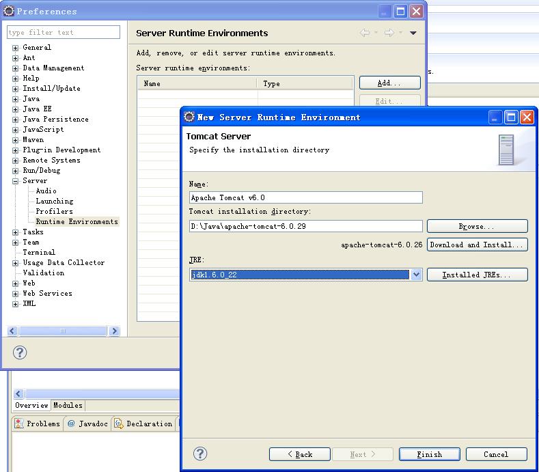Expand the Java tree node
Viewport: 539px width, 472px height.
coord(15,99)
